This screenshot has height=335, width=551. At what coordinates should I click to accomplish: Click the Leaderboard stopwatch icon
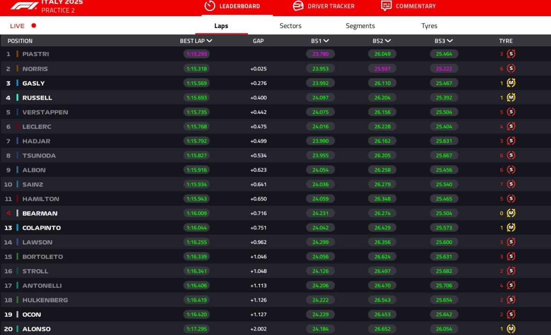[x=210, y=6]
